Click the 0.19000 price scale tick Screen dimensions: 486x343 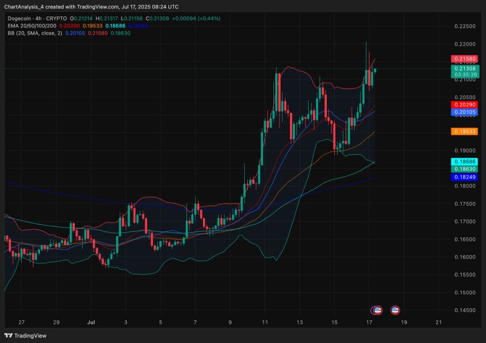465,151
